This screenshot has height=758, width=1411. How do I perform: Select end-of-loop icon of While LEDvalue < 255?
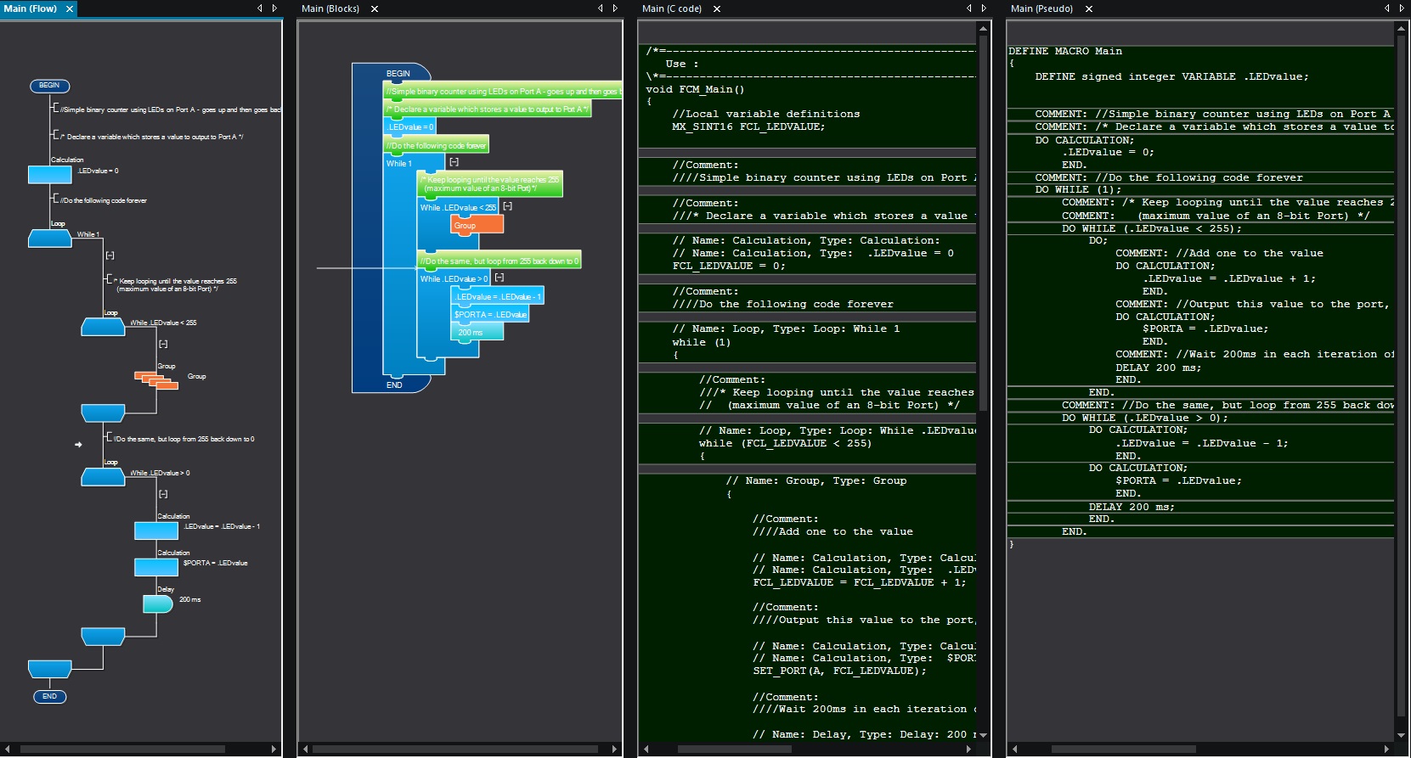(103, 413)
